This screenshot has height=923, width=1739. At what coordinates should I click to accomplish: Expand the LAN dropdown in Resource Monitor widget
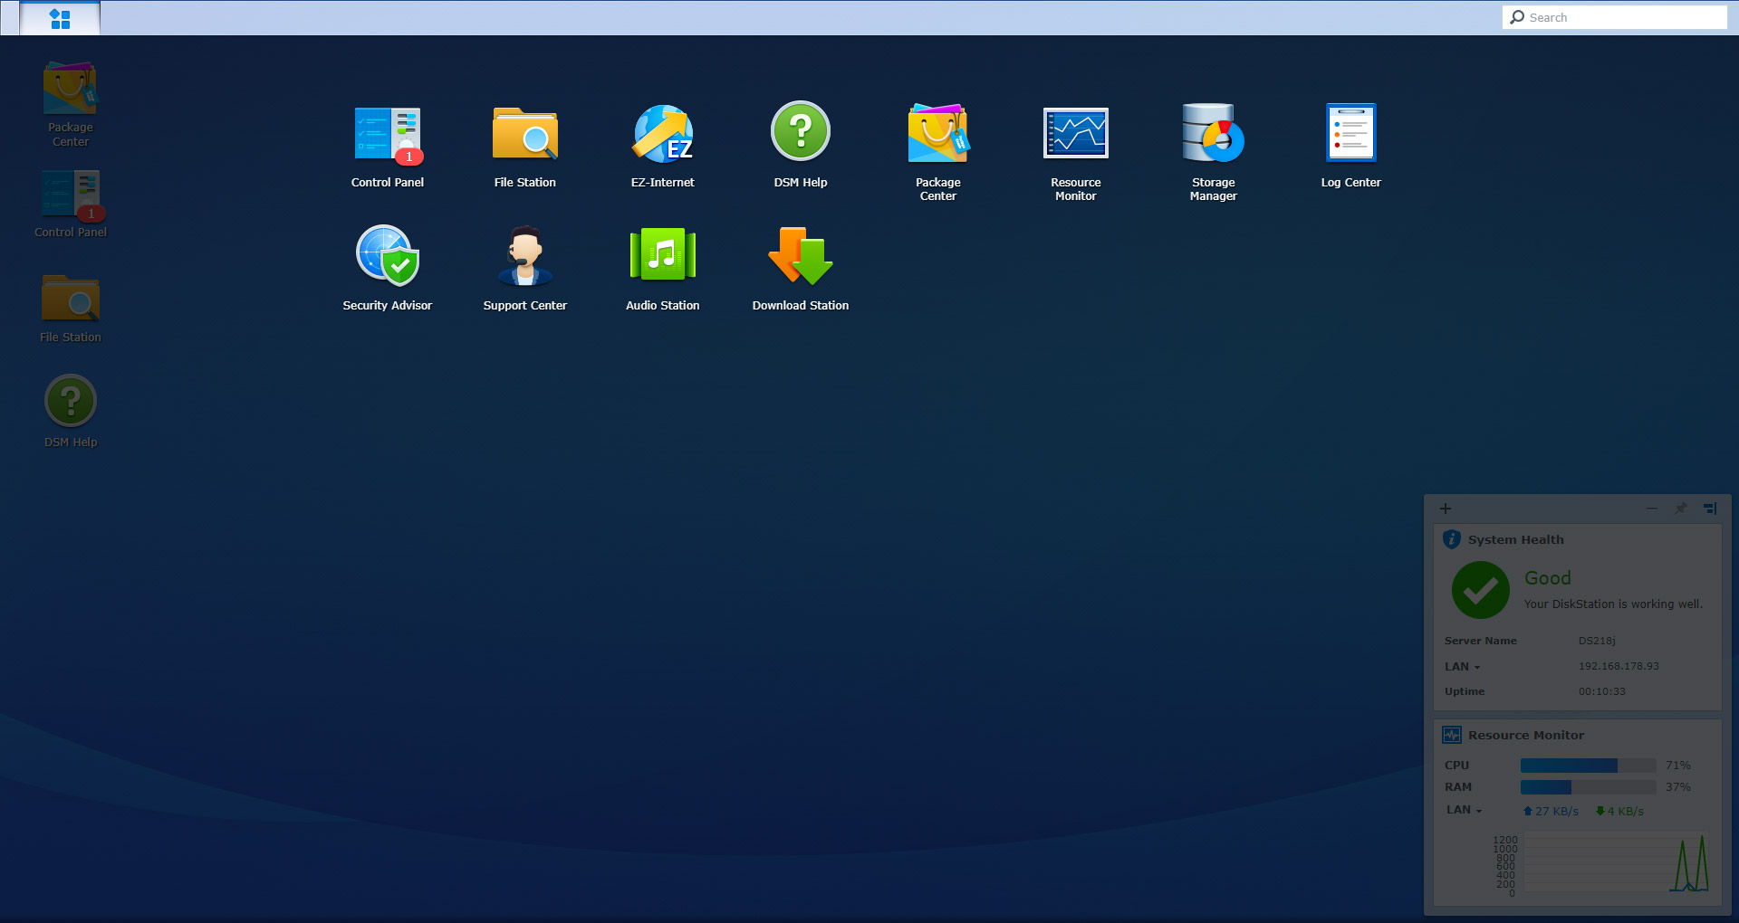click(x=1464, y=811)
